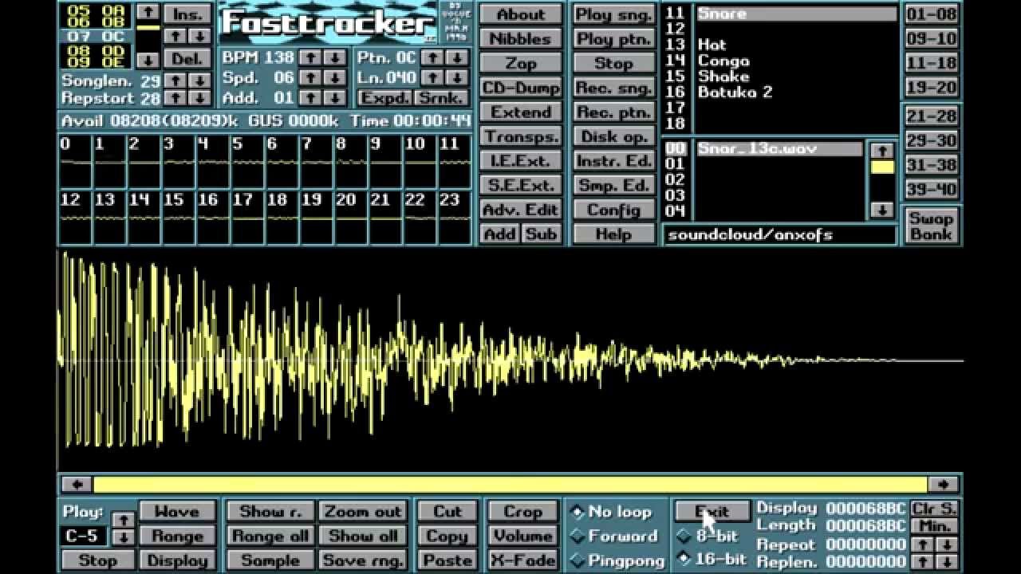
Task: Click Play ptn. to play pattern
Action: (613, 38)
